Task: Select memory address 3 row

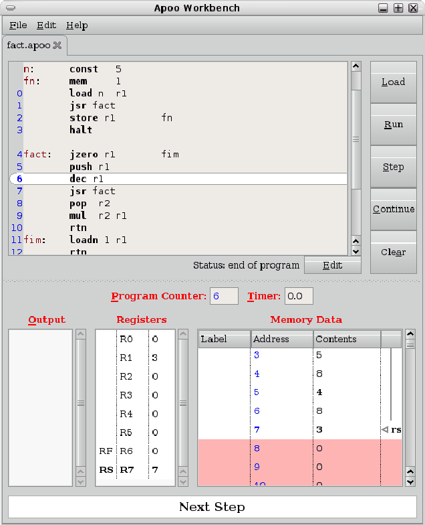Action: (x=300, y=355)
